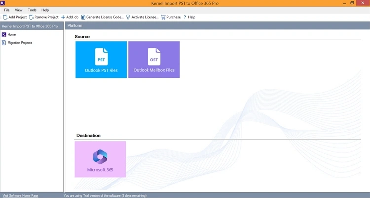The height and width of the screenshot is (198, 370).
Task: Open the View menu
Action: tap(18, 10)
